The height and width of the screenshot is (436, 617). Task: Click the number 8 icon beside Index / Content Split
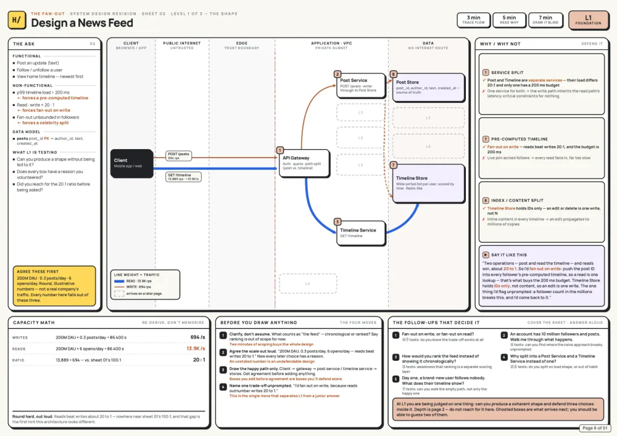point(486,200)
